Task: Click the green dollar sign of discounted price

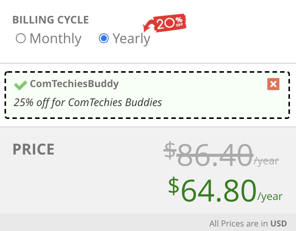Action: [x=174, y=186]
